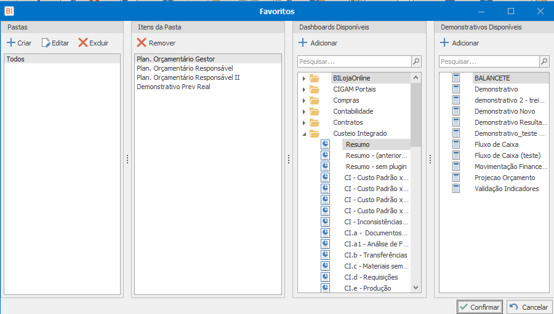The height and width of the screenshot is (314, 554).
Task: Click the BI application logo icon
Action: click(x=9, y=11)
